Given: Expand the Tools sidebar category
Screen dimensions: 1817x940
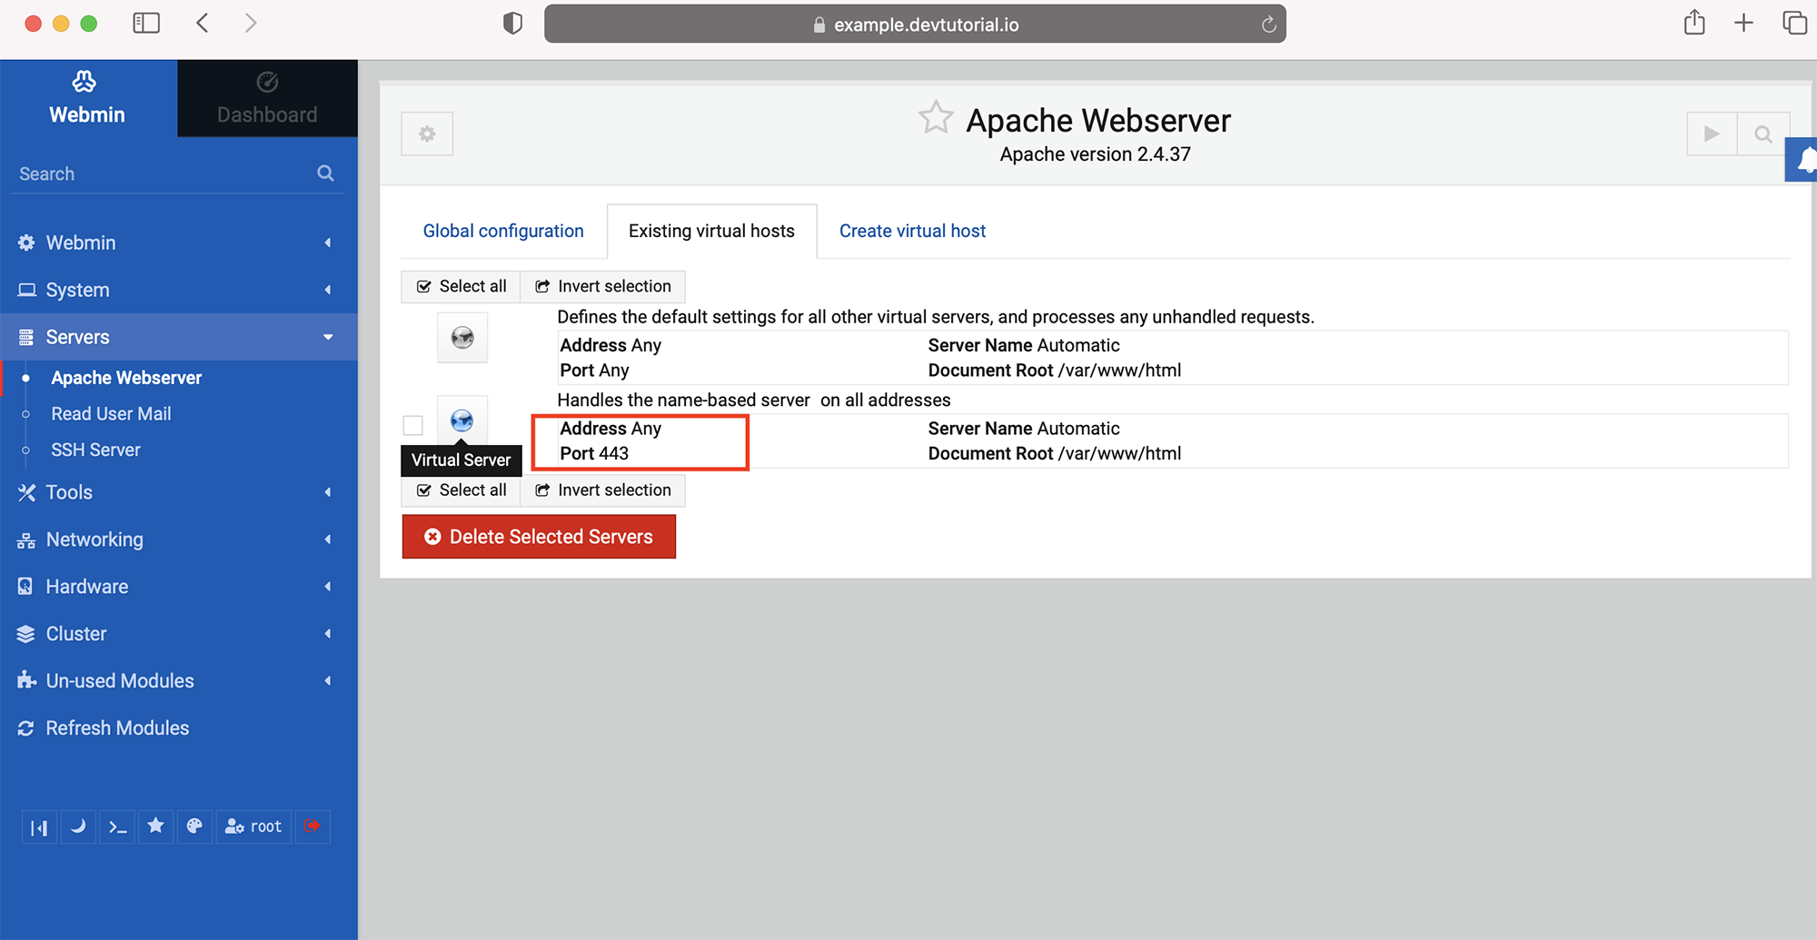Looking at the screenshot, I should coord(178,492).
